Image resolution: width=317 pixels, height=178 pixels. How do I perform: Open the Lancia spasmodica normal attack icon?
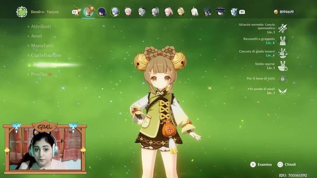tap(283, 28)
